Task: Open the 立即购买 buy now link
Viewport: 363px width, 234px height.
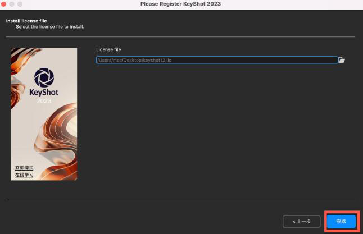Action: 24,168
